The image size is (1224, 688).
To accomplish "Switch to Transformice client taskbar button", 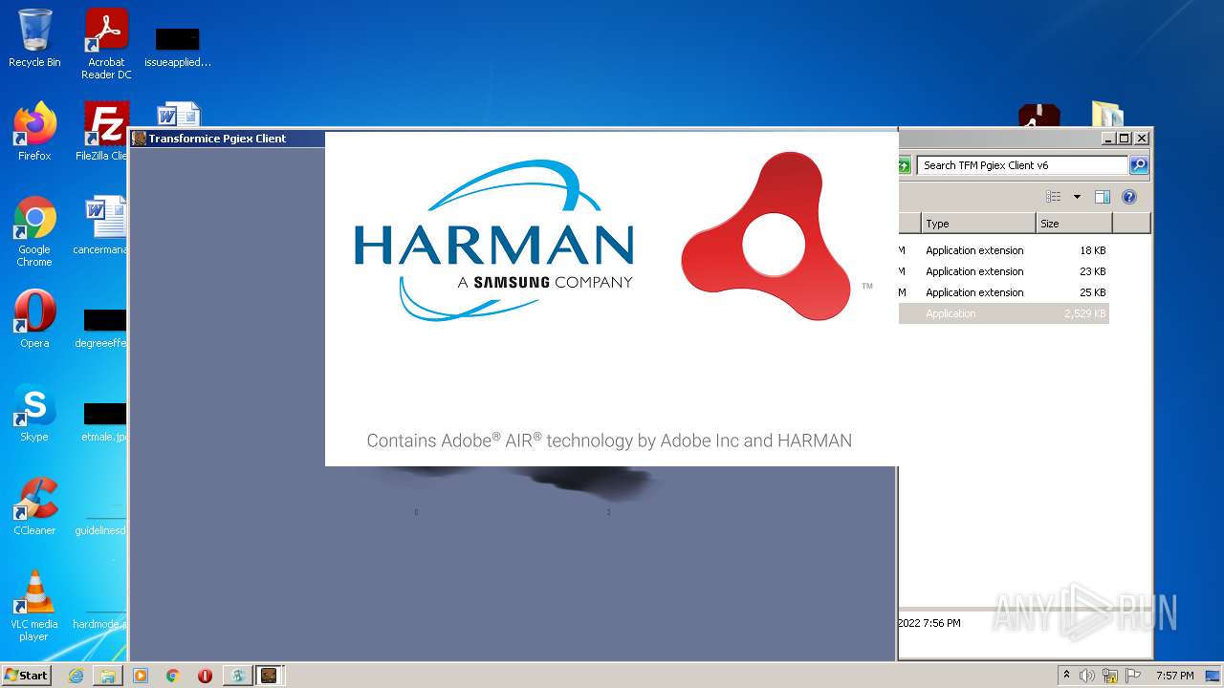I will tap(269, 676).
